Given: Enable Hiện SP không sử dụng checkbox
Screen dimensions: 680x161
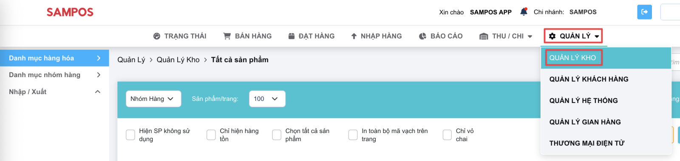Looking at the screenshot, I should (130, 135).
